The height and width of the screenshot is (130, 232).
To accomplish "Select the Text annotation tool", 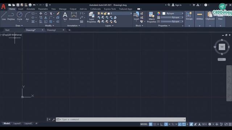I will coord(65,16).
